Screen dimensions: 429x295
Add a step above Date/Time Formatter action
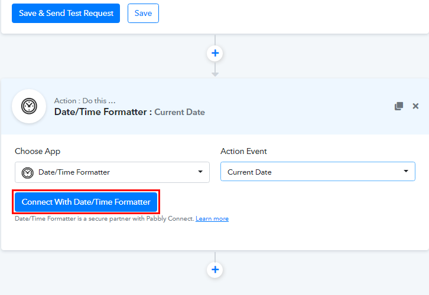215,53
